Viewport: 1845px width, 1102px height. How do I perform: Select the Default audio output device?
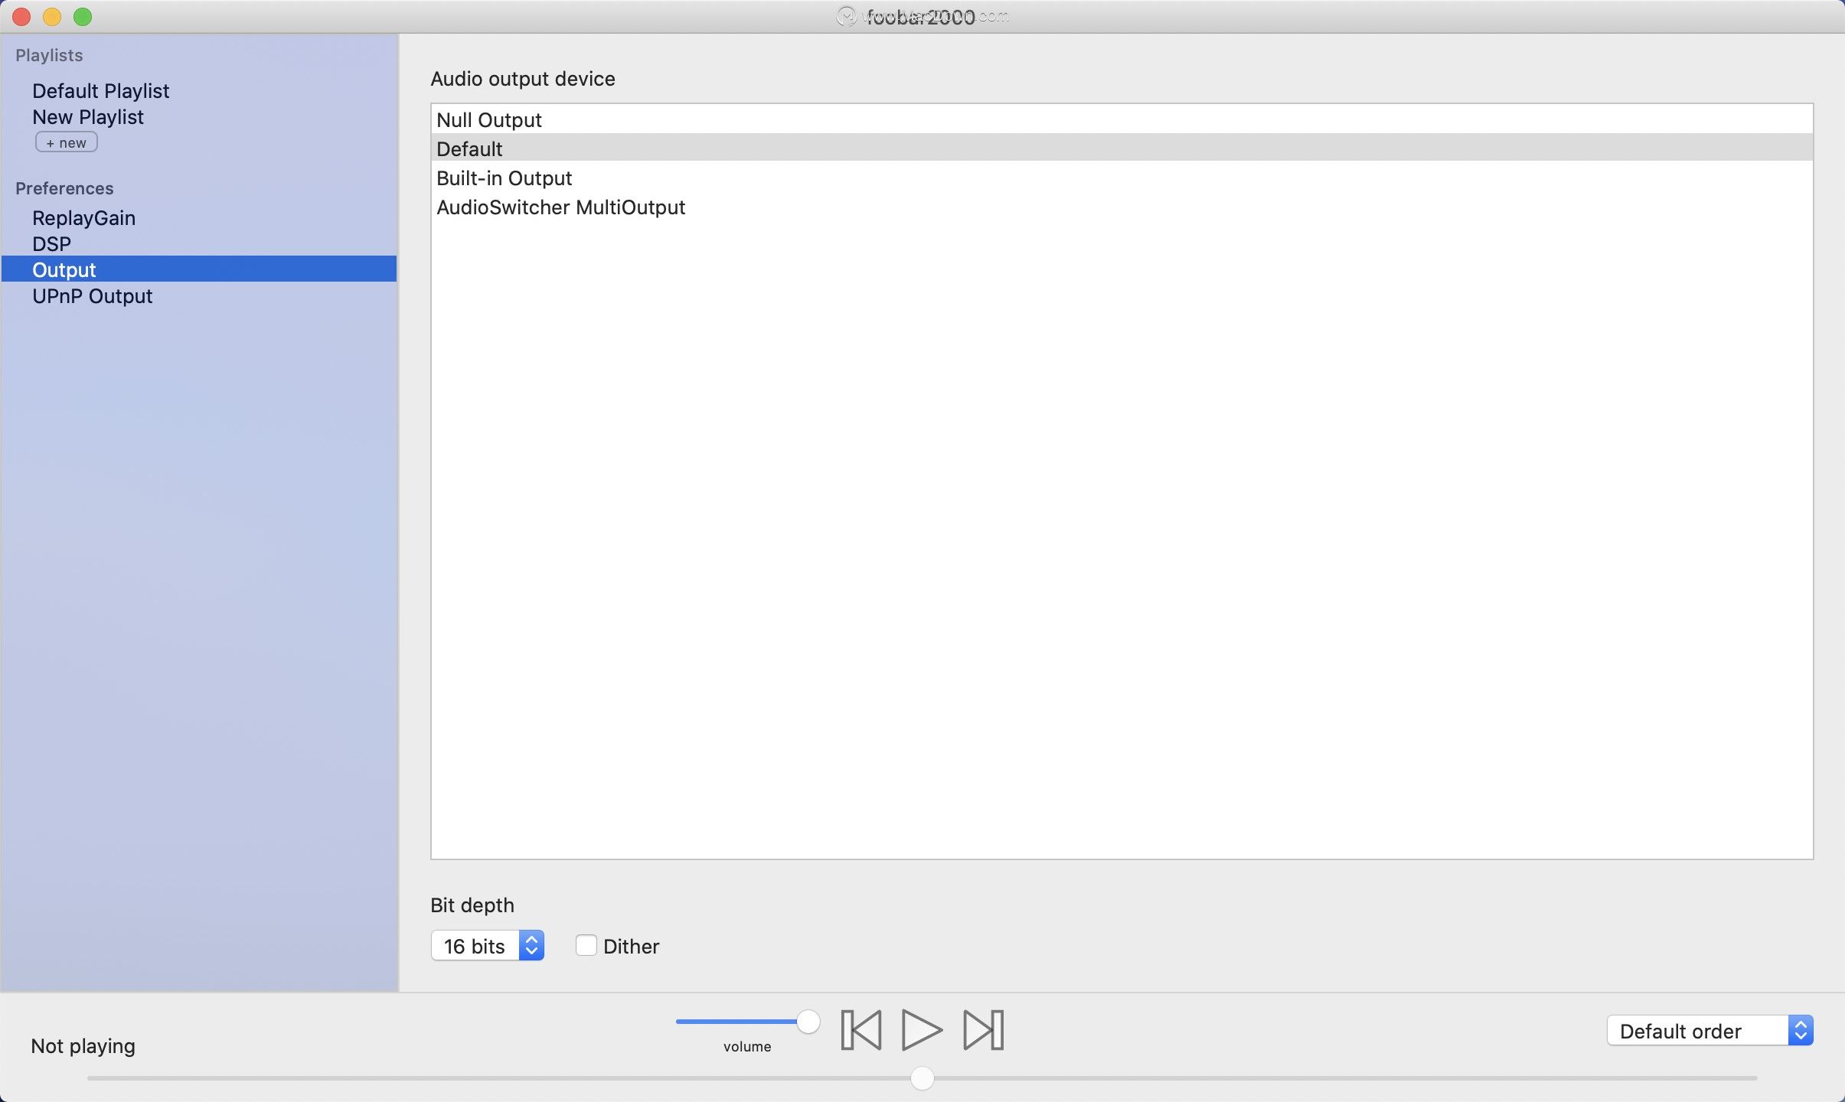point(468,148)
